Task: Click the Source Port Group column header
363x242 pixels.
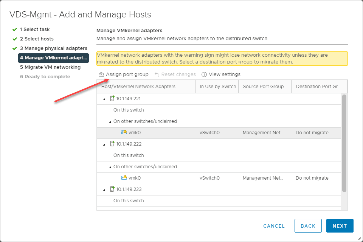Action: pos(263,87)
